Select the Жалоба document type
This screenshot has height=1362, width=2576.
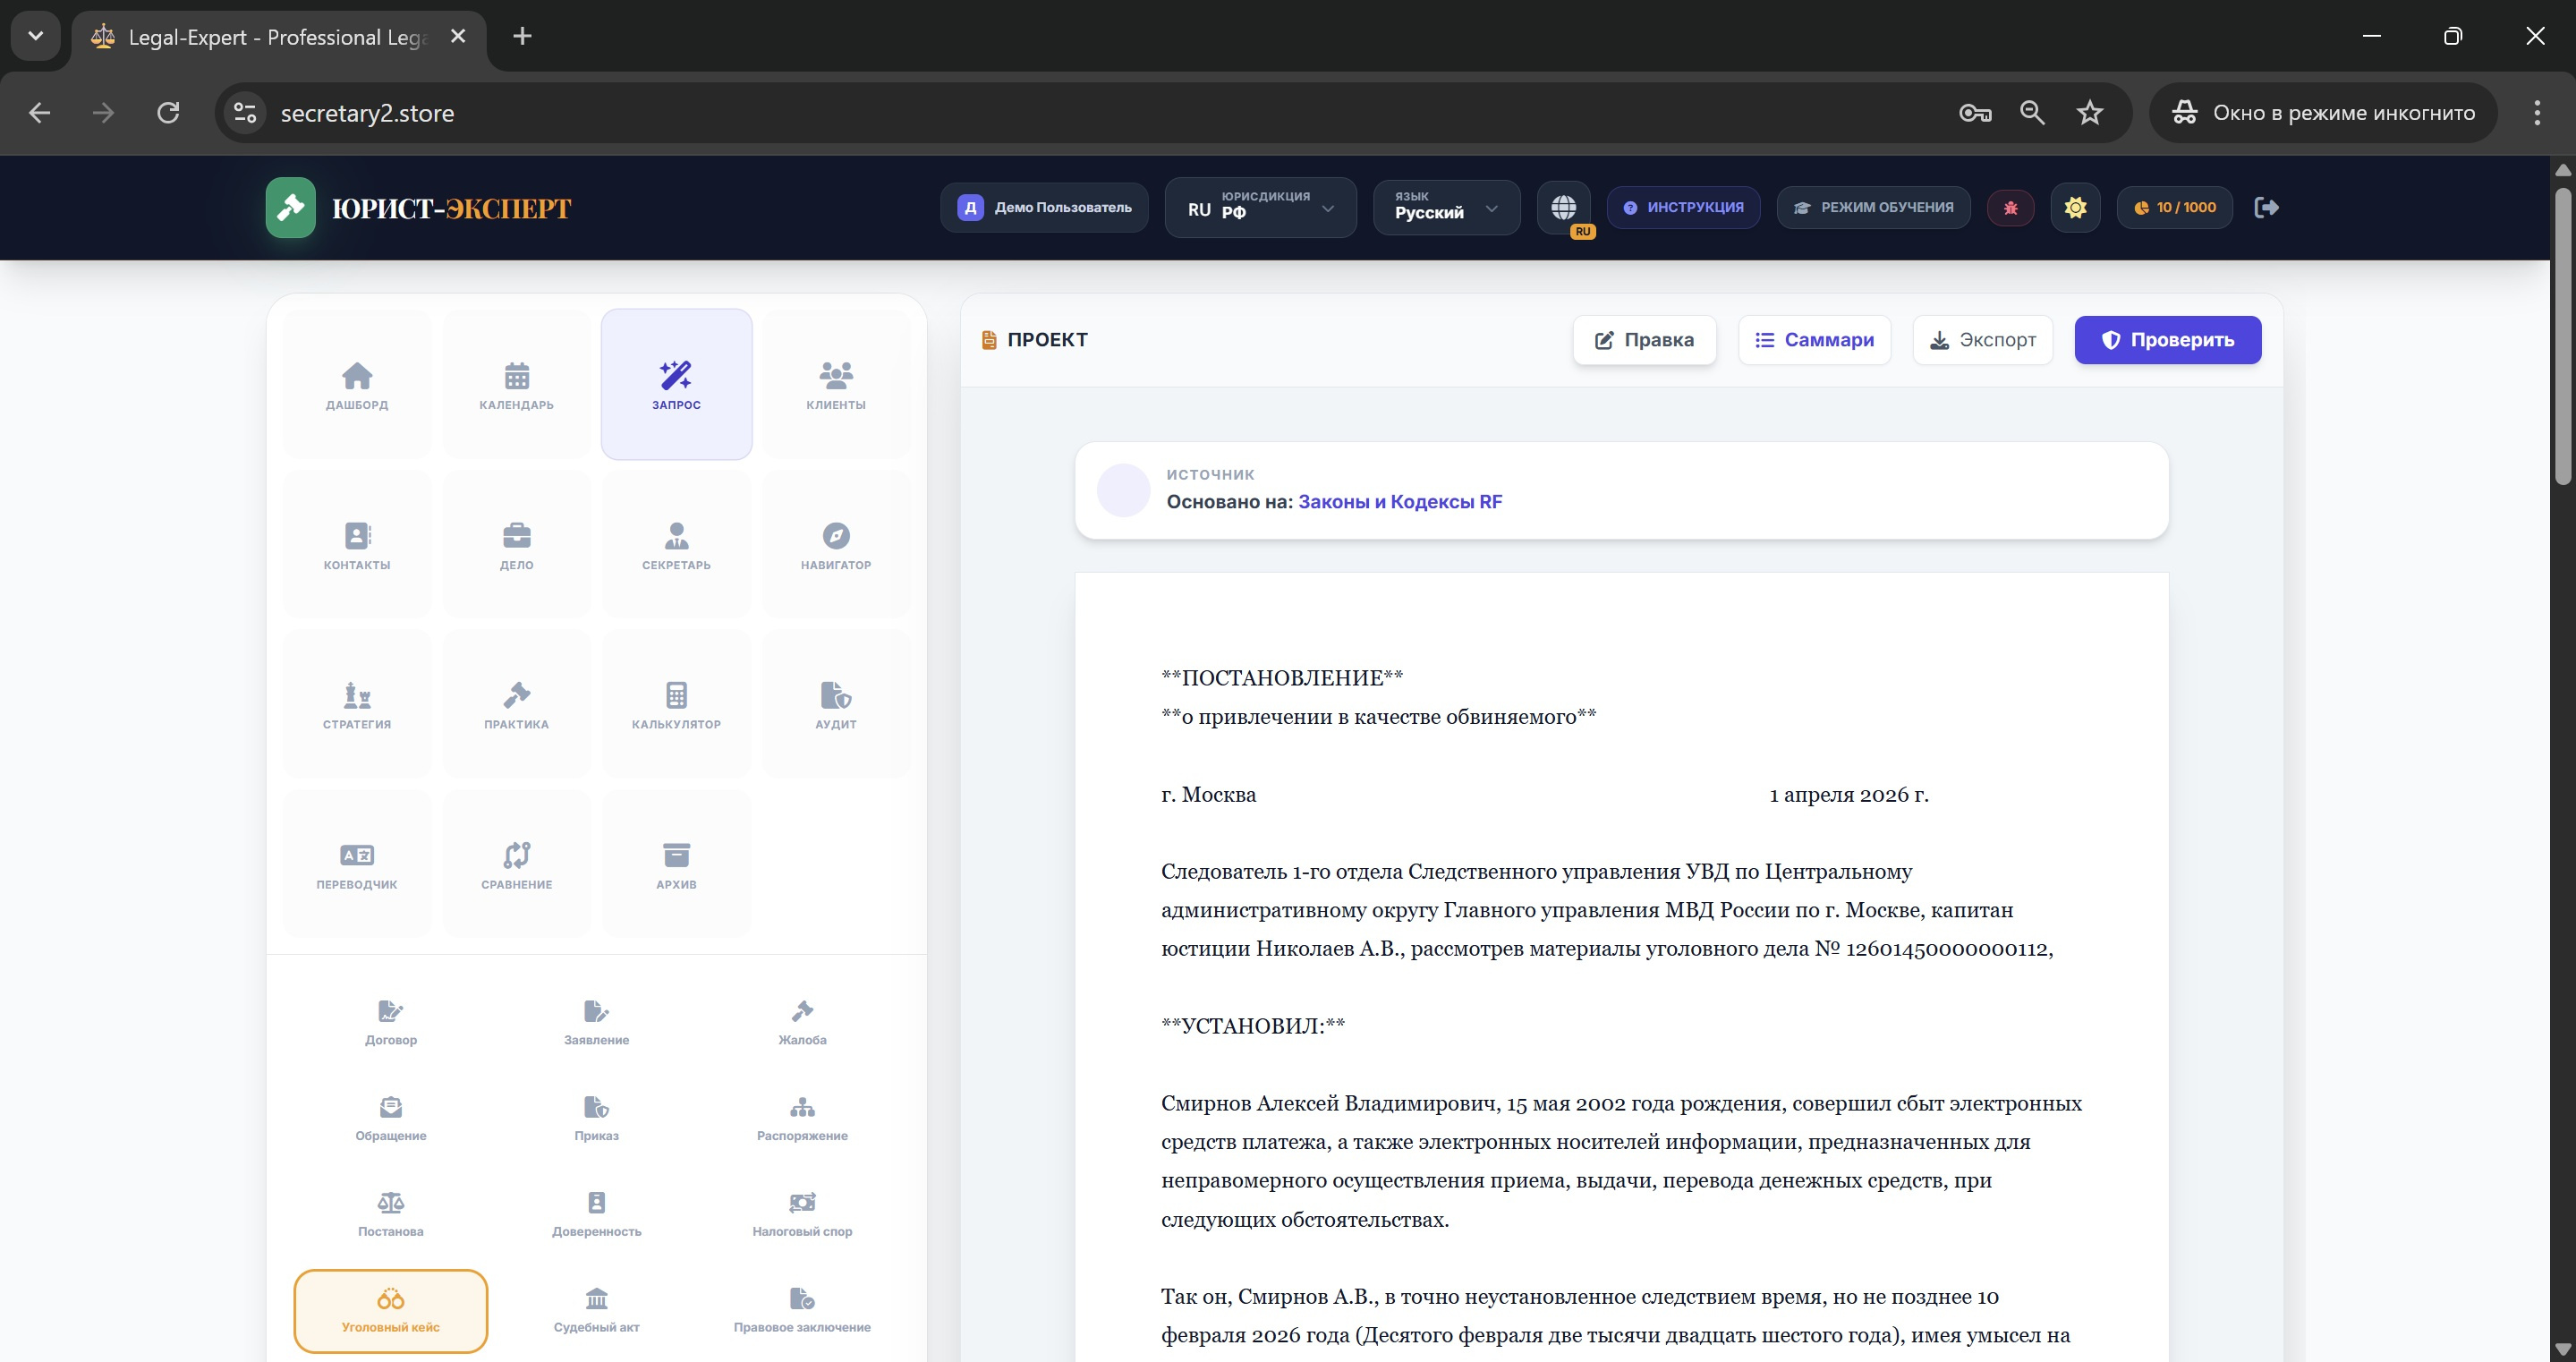[802, 1022]
